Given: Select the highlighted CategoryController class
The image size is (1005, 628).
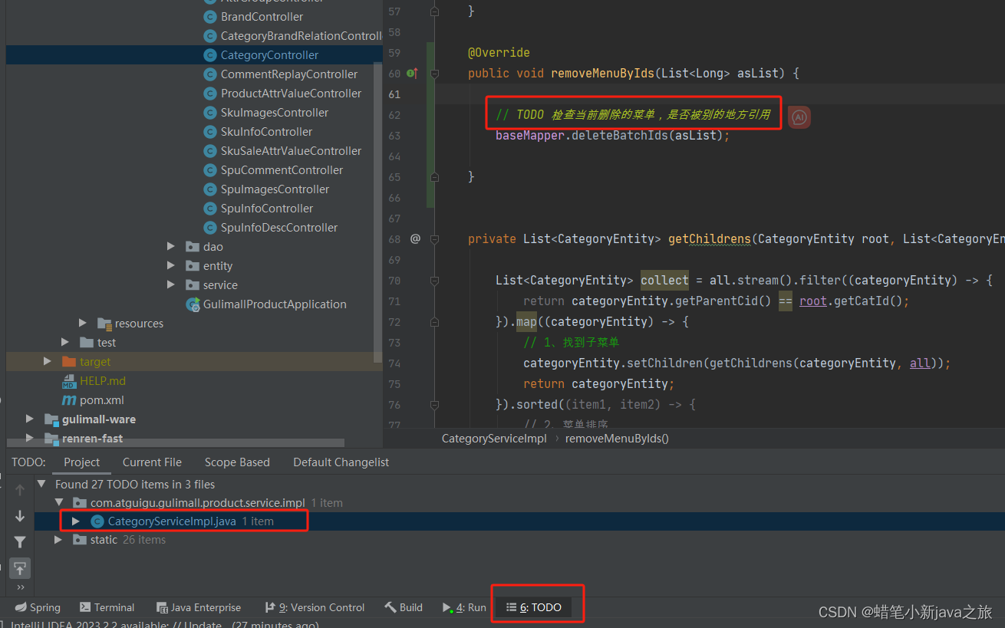Looking at the screenshot, I should point(269,54).
